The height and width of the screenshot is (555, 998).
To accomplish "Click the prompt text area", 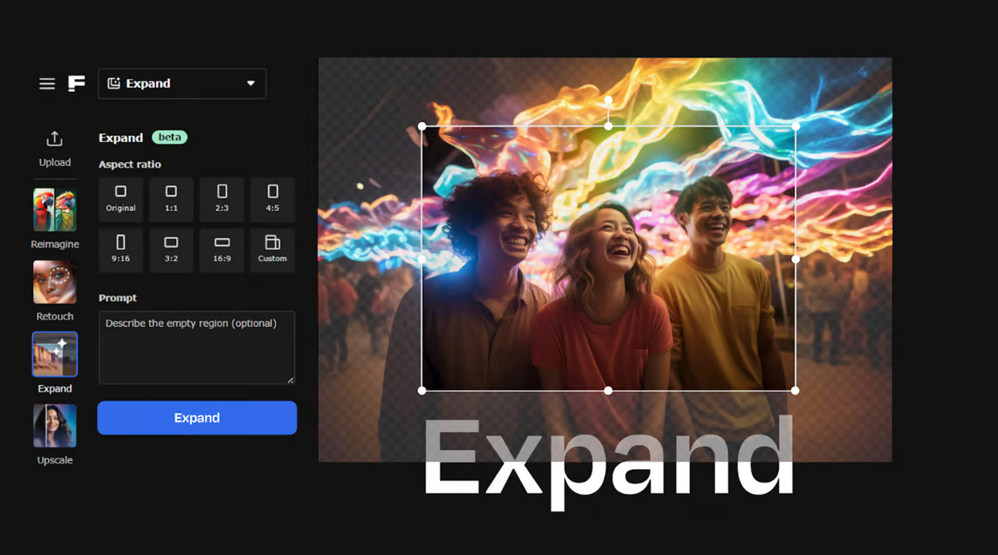I will (x=197, y=347).
